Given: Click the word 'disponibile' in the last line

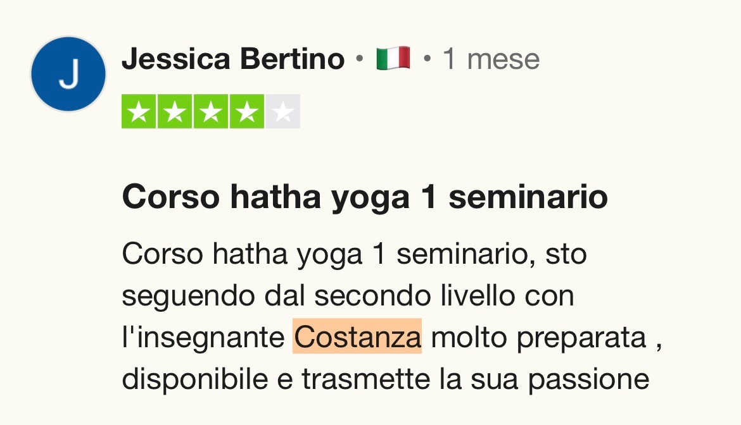Looking at the screenshot, I should click(195, 379).
